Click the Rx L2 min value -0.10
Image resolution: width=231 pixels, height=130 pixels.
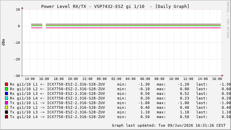pos(144,89)
